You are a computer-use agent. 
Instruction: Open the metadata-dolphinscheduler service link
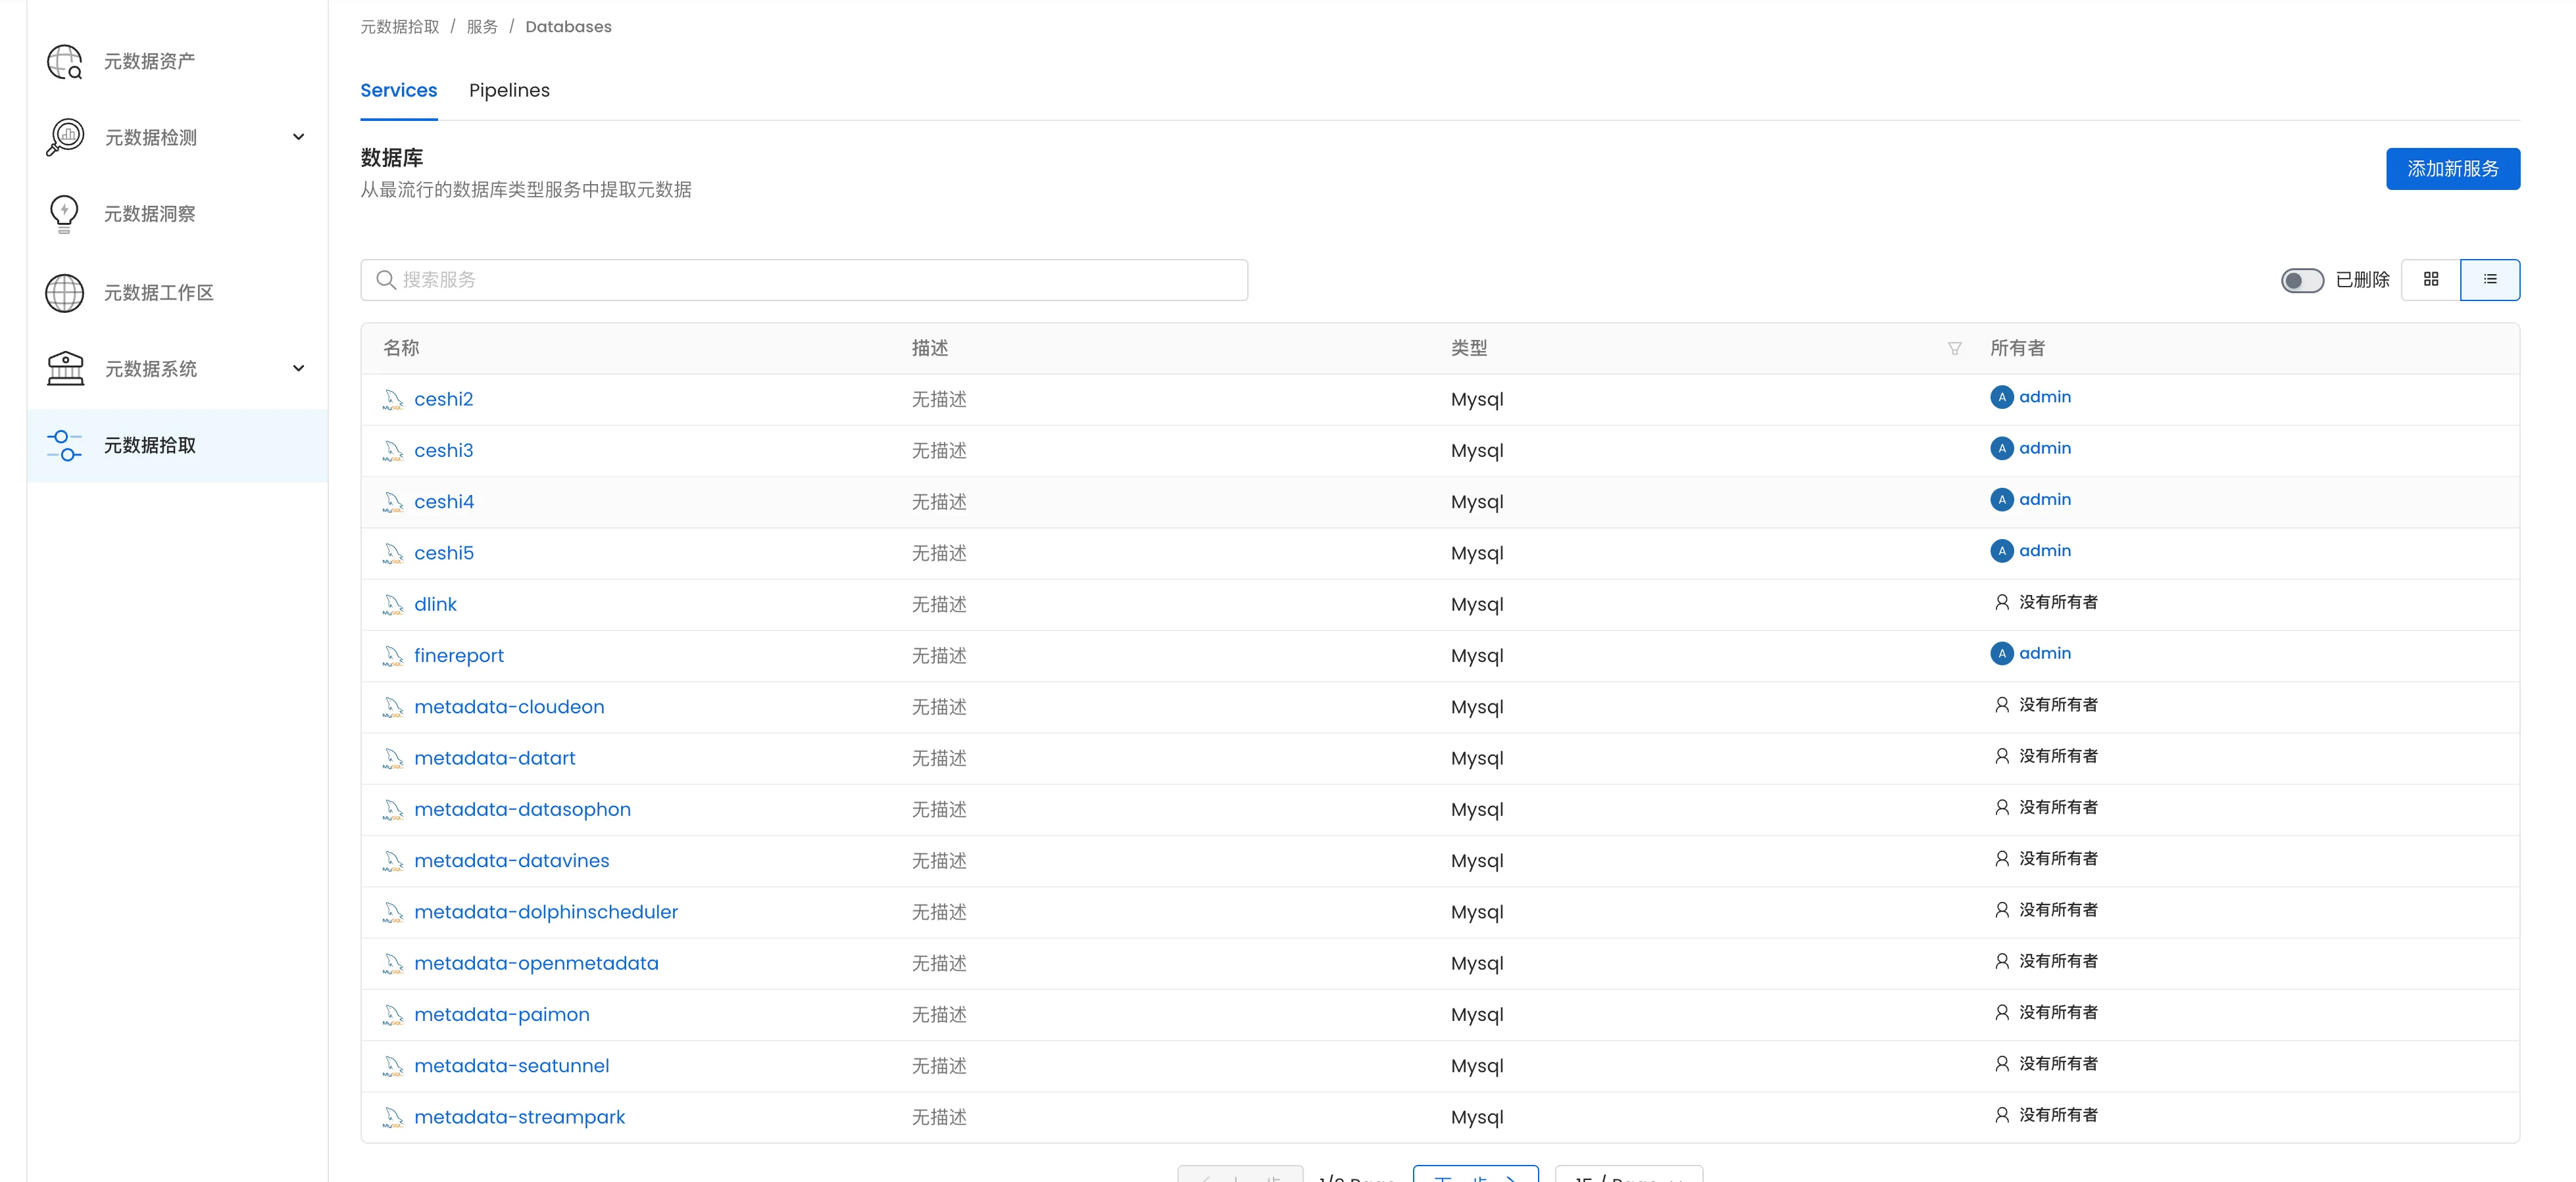545,912
